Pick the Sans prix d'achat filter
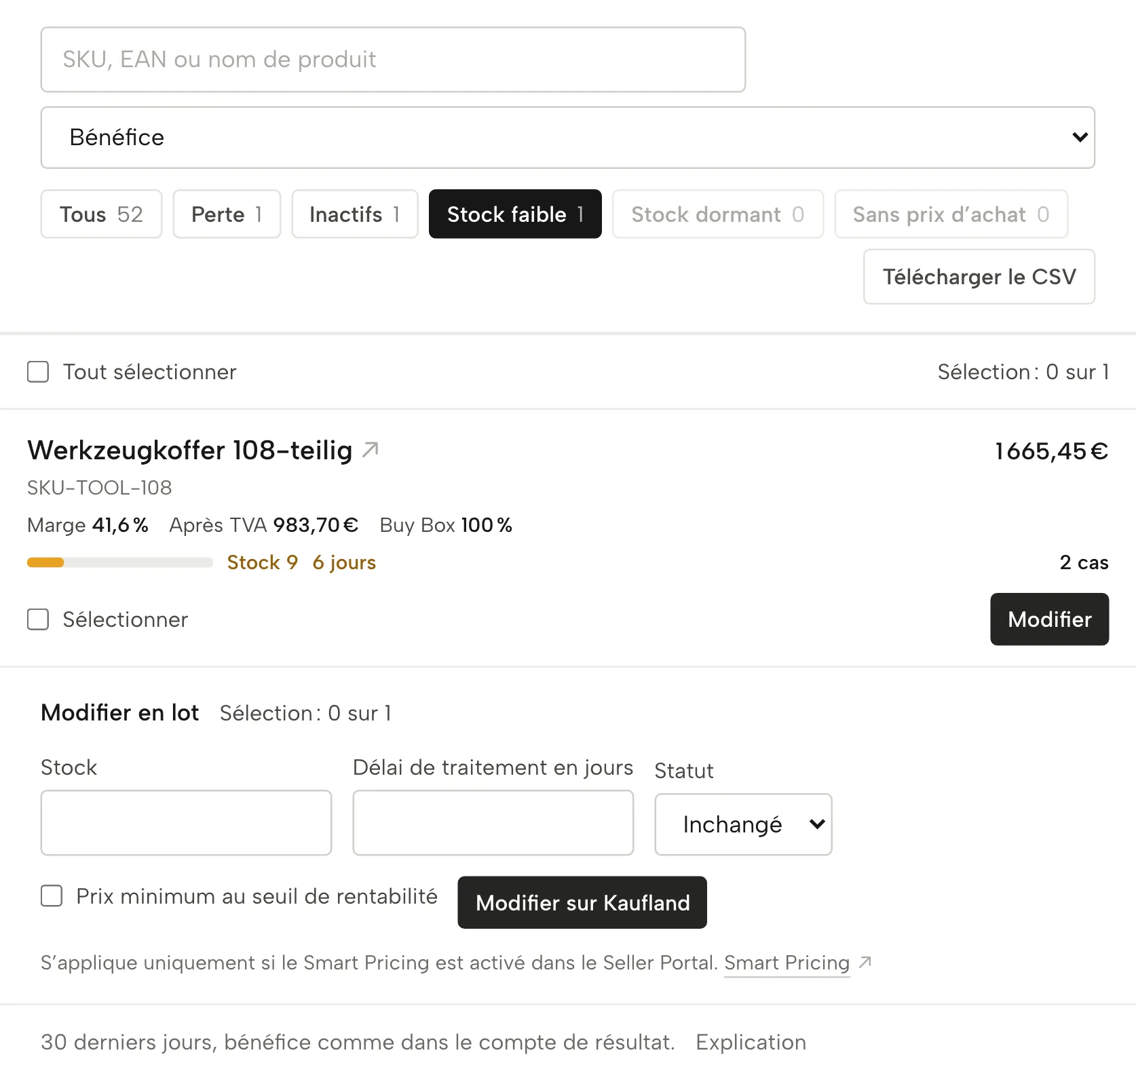This screenshot has width=1136, height=1078. (x=951, y=214)
